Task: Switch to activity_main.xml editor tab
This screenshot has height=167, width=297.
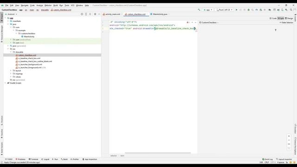Action: click(113, 14)
